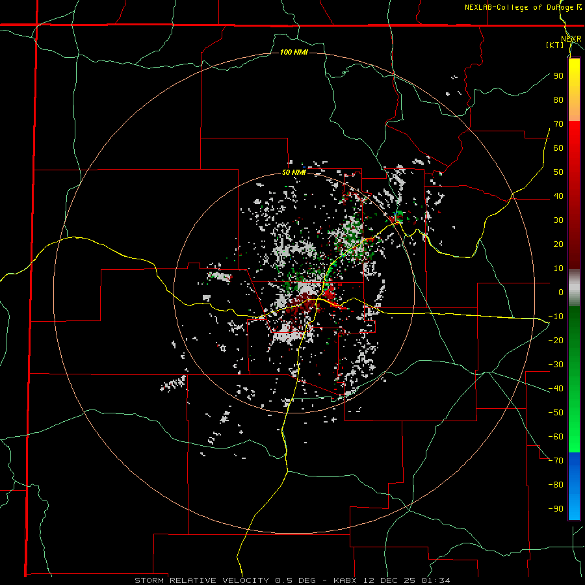Click the -90 value on velocity scale
The image size is (585, 585).
pyautogui.click(x=556, y=509)
